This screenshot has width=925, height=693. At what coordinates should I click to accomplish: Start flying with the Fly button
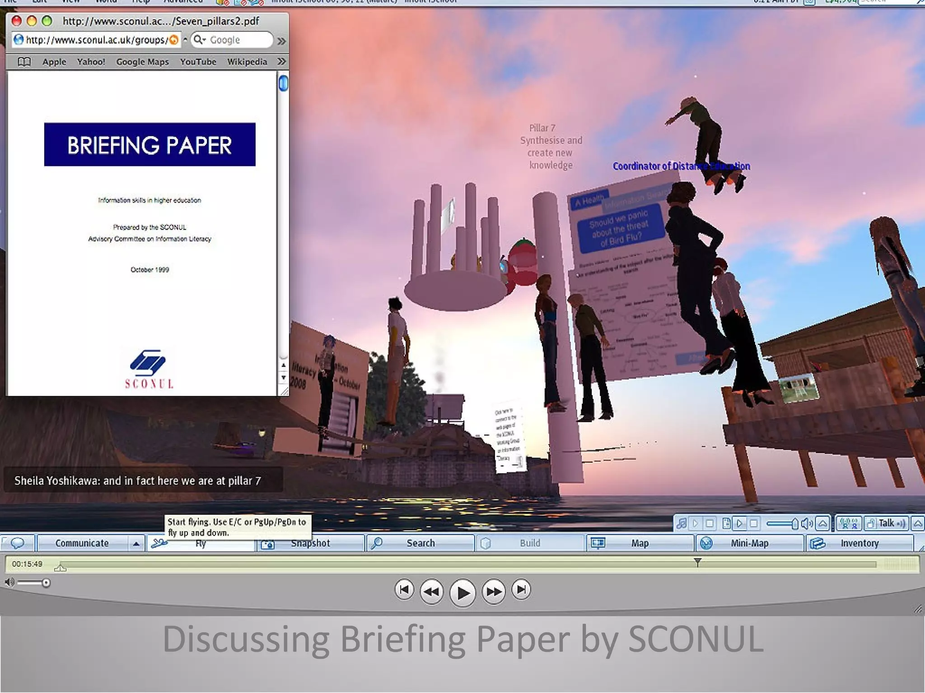[x=201, y=543]
